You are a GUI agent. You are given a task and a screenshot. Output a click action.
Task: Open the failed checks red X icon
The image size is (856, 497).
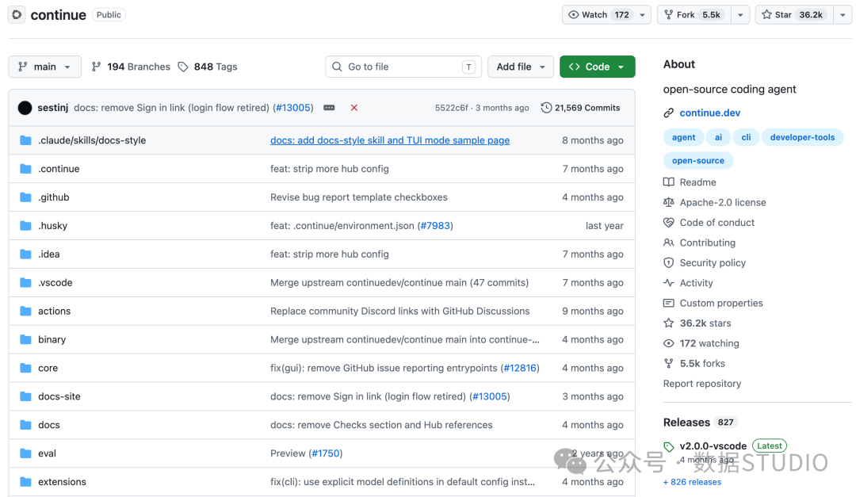tap(353, 108)
